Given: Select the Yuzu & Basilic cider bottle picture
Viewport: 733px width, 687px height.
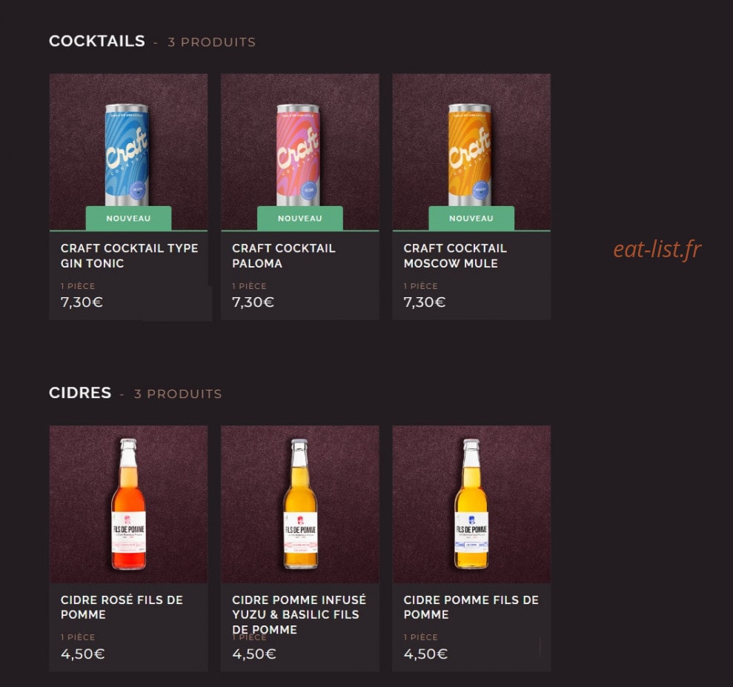Looking at the screenshot, I should 299,504.
